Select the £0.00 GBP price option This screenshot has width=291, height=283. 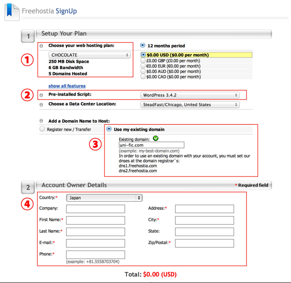pos(143,60)
